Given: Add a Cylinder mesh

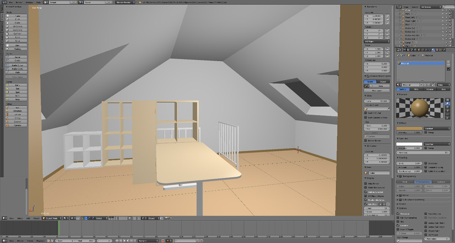Looking at the screenshot, I should (16, 34).
